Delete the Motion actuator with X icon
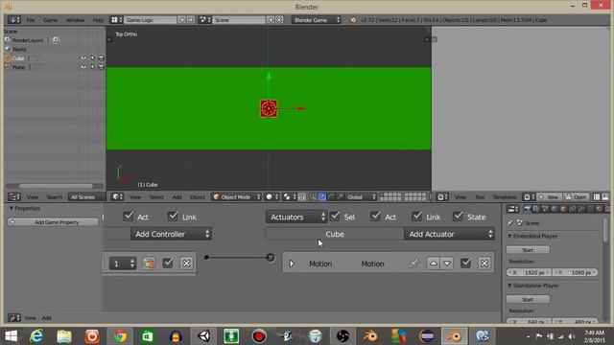 [484, 264]
